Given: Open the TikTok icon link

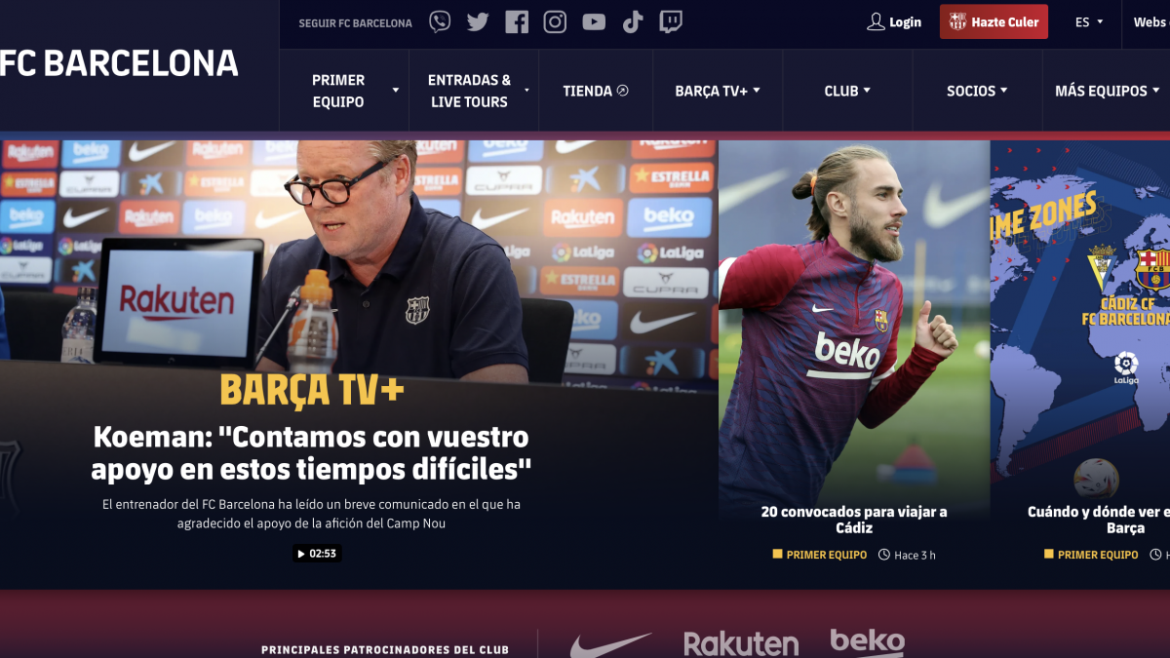Looking at the screenshot, I should (x=633, y=21).
